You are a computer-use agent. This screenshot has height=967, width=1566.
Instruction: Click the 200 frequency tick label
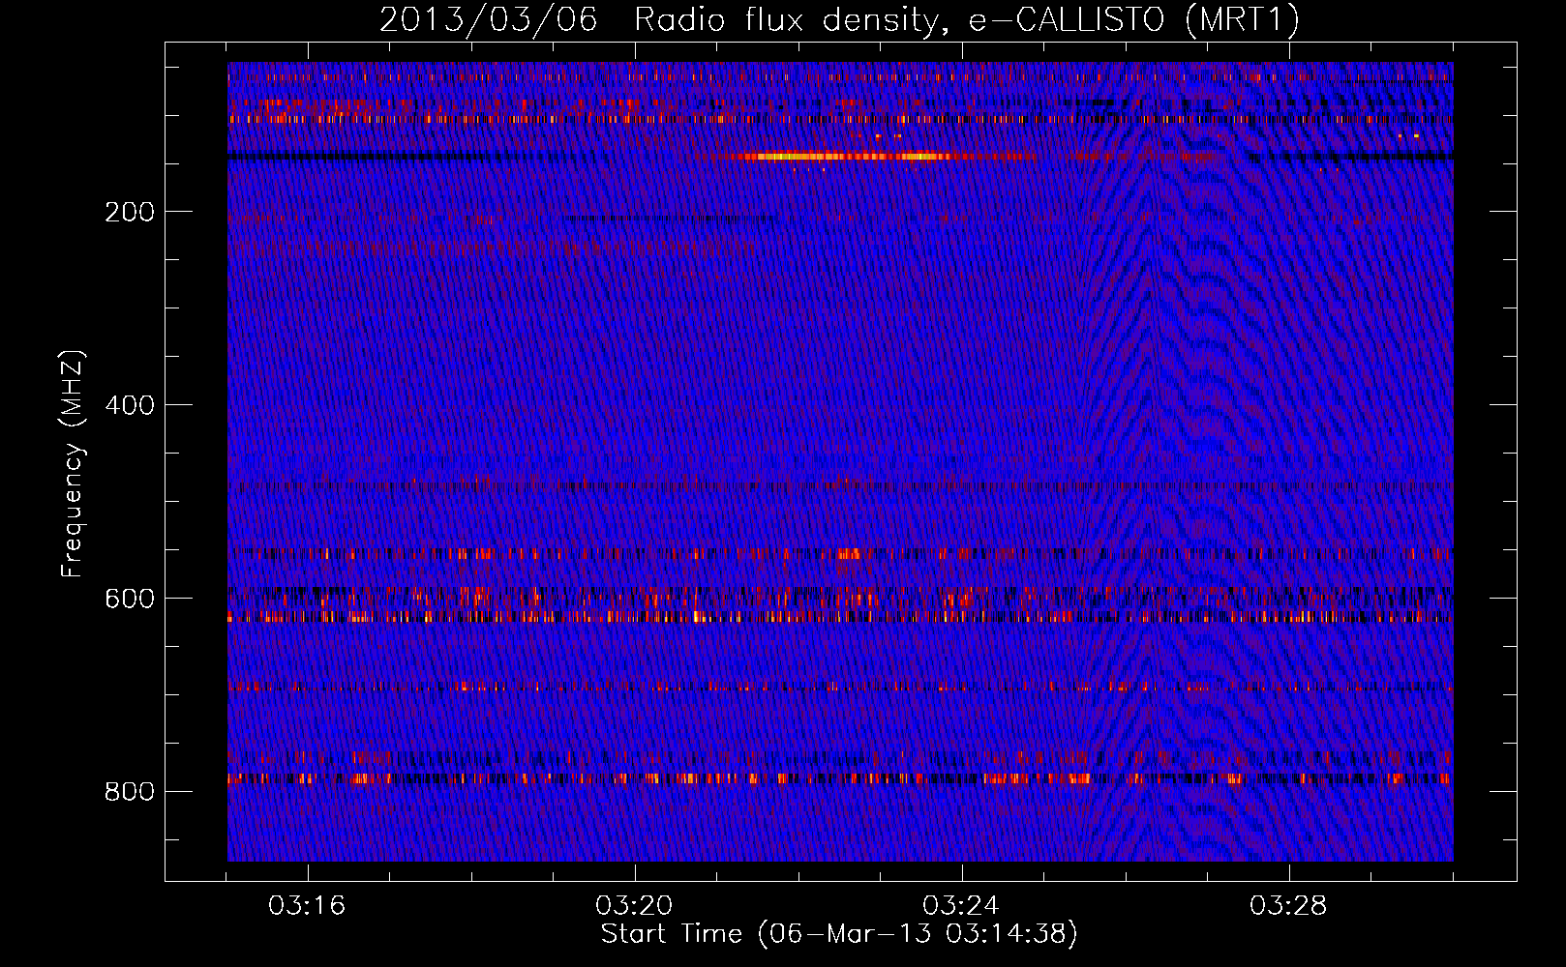pyautogui.click(x=130, y=212)
